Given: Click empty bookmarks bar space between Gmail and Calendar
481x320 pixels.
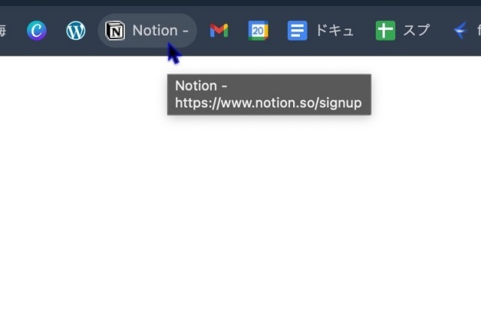Looking at the screenshot, I should tap(238, 30).
